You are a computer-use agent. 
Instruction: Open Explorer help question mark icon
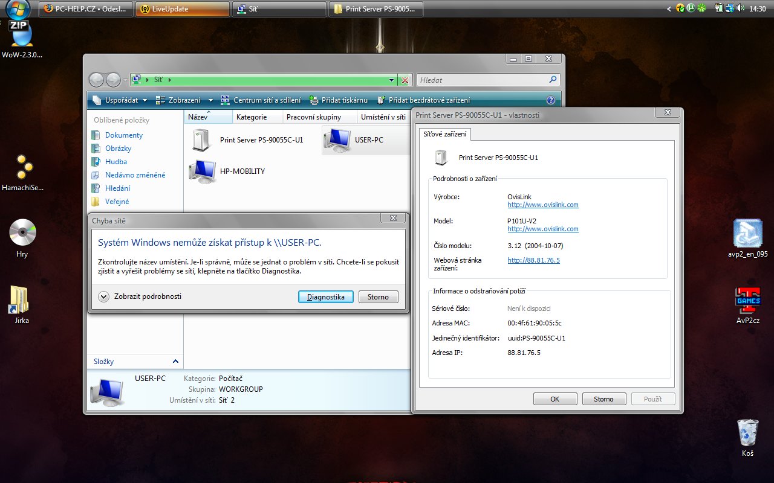pyautogui.click(x=551, y=100)
